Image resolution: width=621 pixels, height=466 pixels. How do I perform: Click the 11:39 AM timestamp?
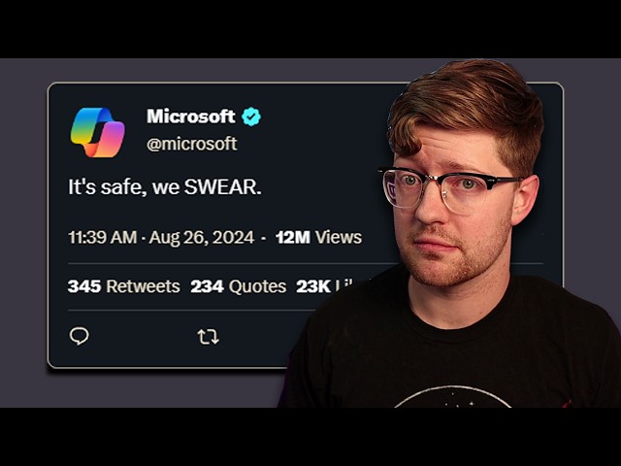103,237
